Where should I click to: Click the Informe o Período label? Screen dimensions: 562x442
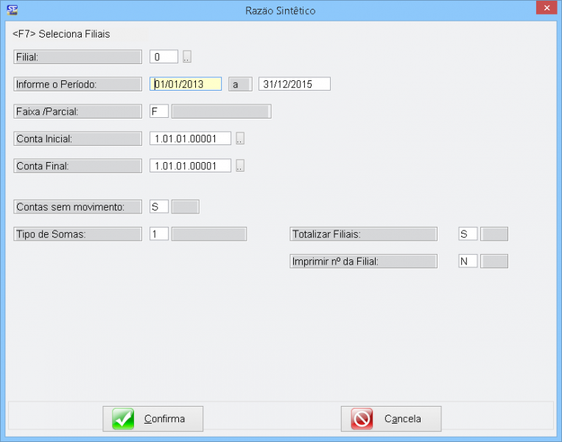click(x=77, y=84)
